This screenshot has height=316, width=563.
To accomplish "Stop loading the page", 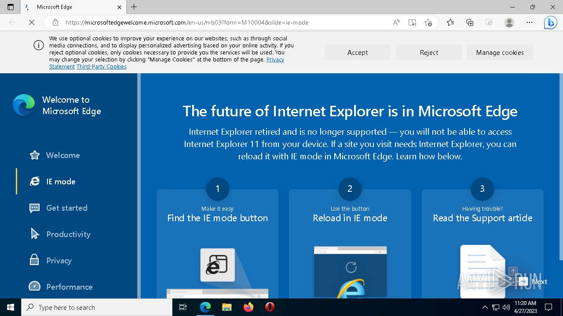I will (32, 22).
